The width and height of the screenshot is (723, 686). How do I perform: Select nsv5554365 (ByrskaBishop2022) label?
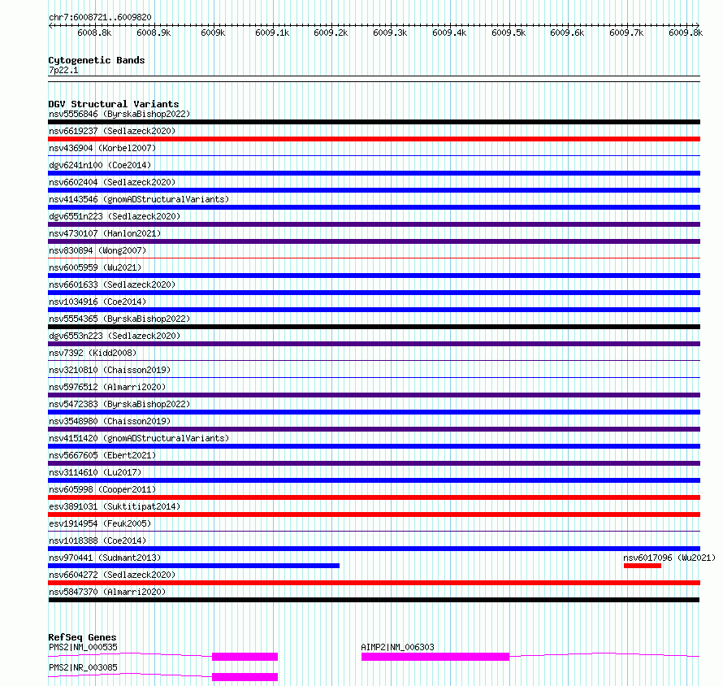pos(119,319)
